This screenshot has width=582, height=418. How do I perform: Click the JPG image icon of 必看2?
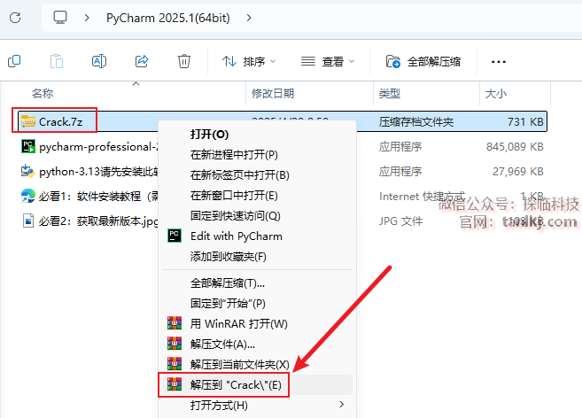[x=28, y=221]
